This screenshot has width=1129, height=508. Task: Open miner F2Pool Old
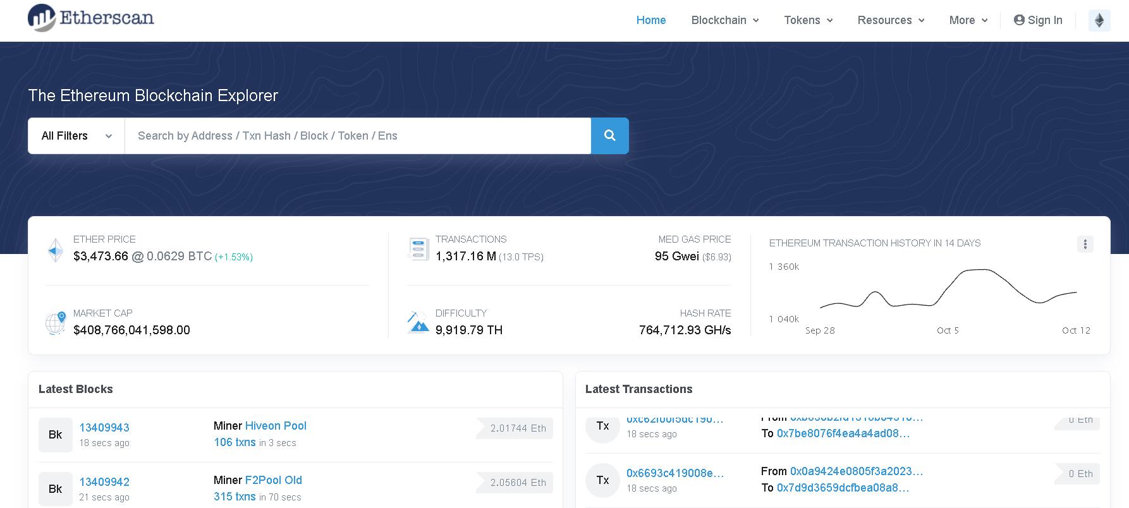click(274, 480)
